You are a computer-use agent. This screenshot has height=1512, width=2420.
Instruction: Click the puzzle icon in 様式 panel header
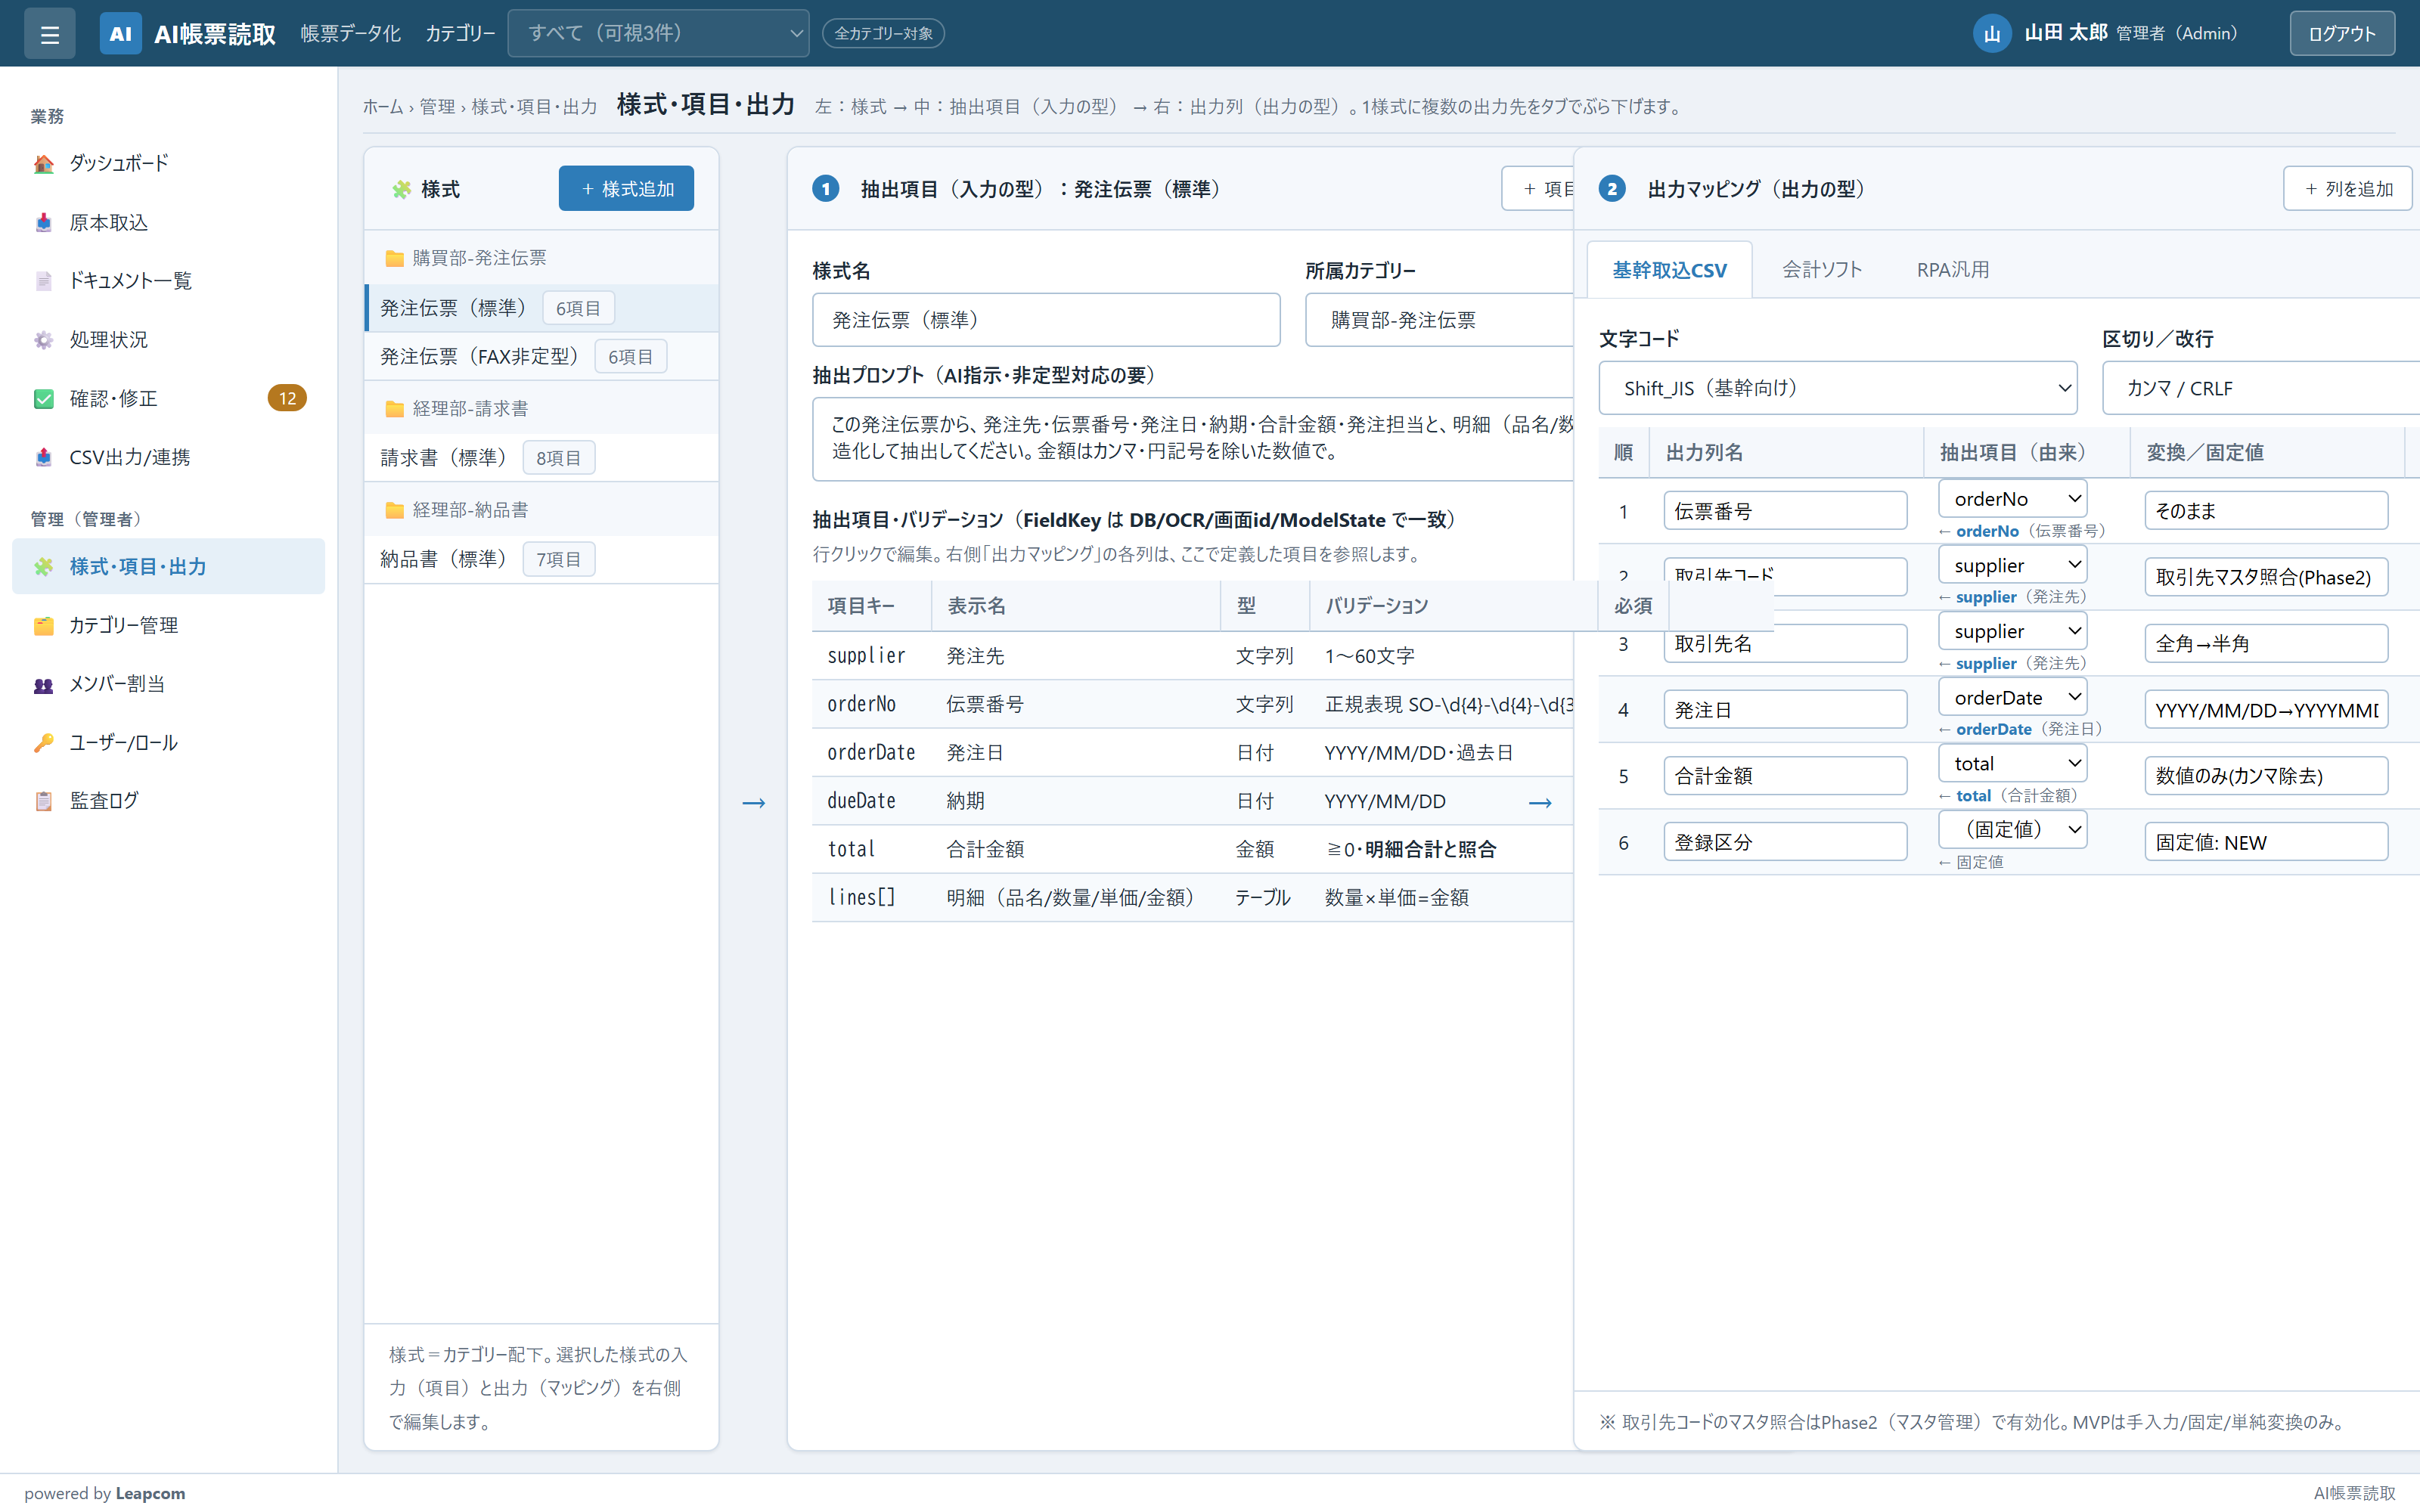(402, 189)
